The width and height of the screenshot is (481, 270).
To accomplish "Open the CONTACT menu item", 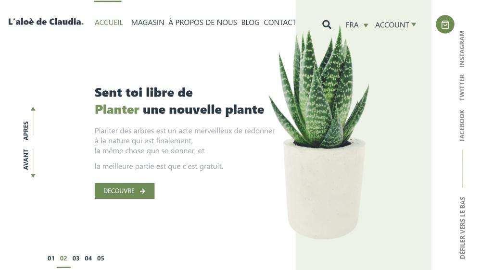I will click(280, 23).
